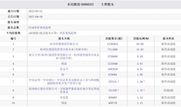Open shareholder 杨波 link
Viewport: 181px width, 107px height.
64,64
